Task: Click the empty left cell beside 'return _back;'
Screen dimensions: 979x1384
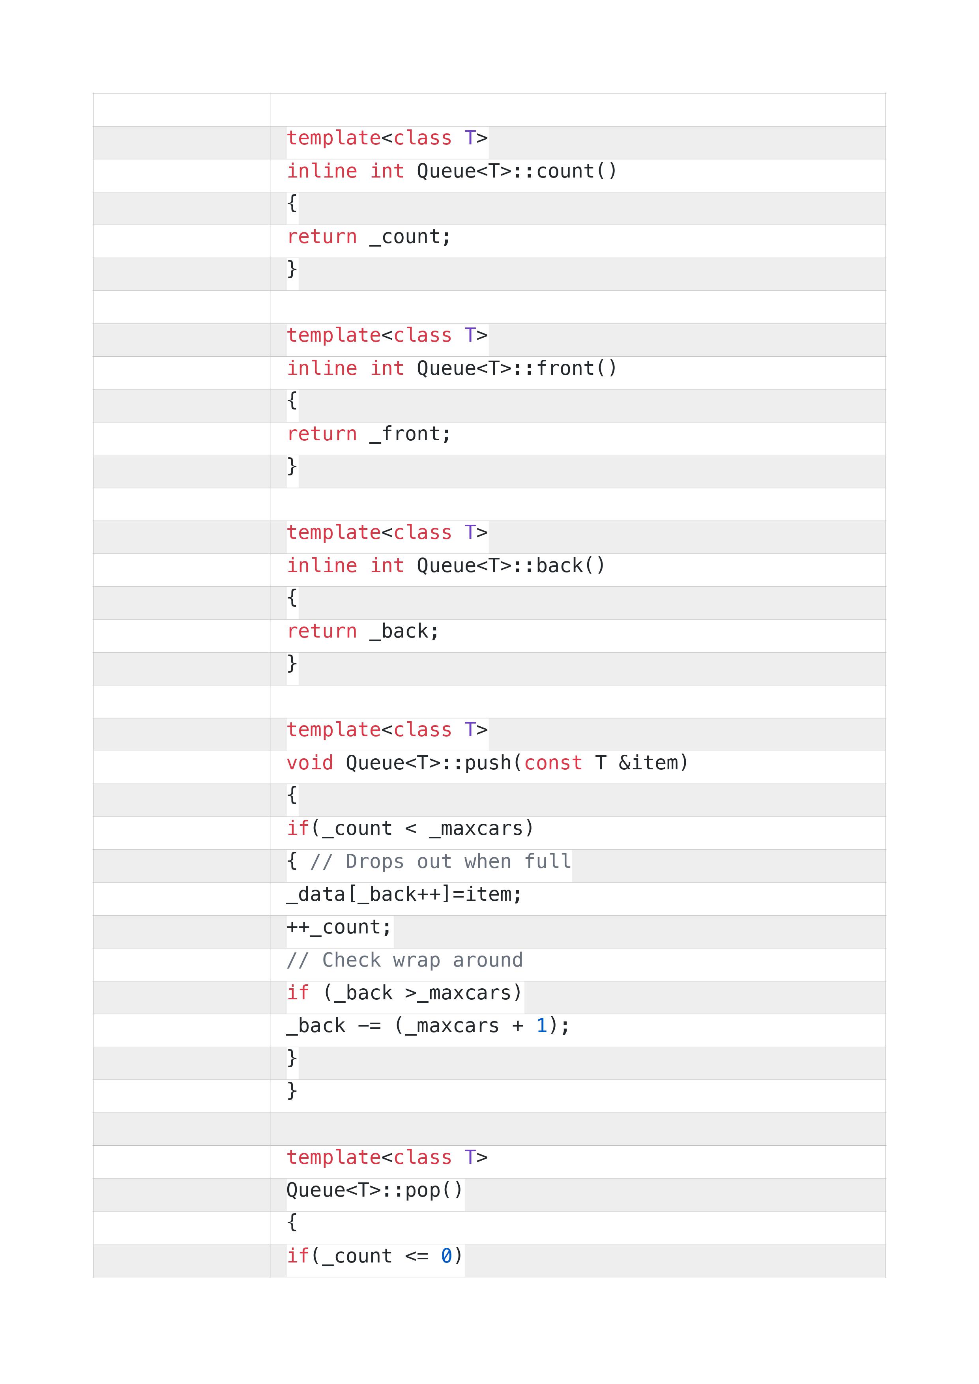Action: coord(182,636)
